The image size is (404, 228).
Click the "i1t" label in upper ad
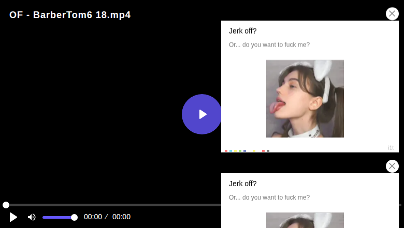[391, 148]
